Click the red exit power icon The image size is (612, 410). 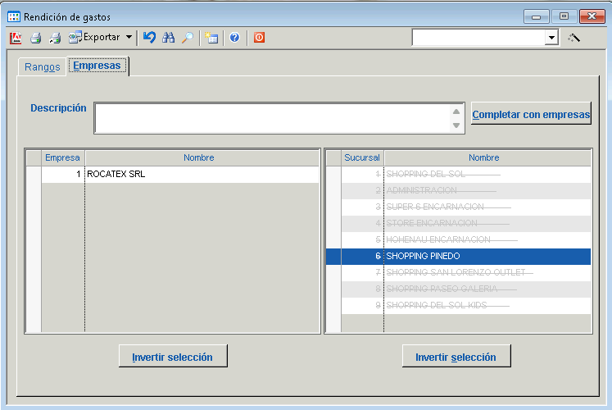tap(259, 38)
